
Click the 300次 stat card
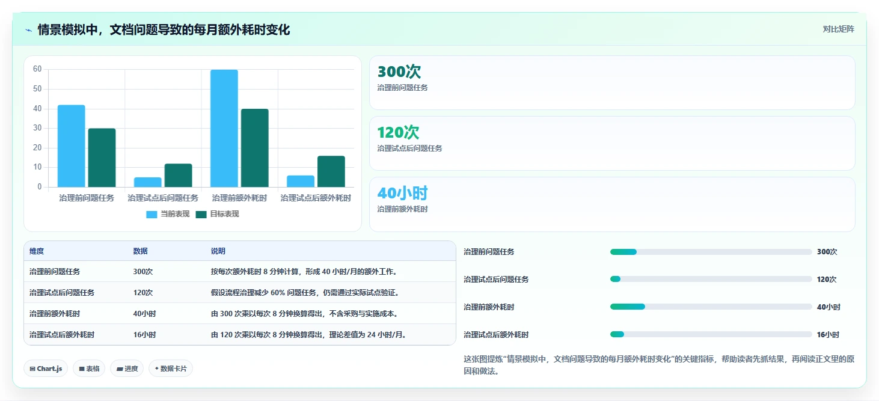click(612, 82)
